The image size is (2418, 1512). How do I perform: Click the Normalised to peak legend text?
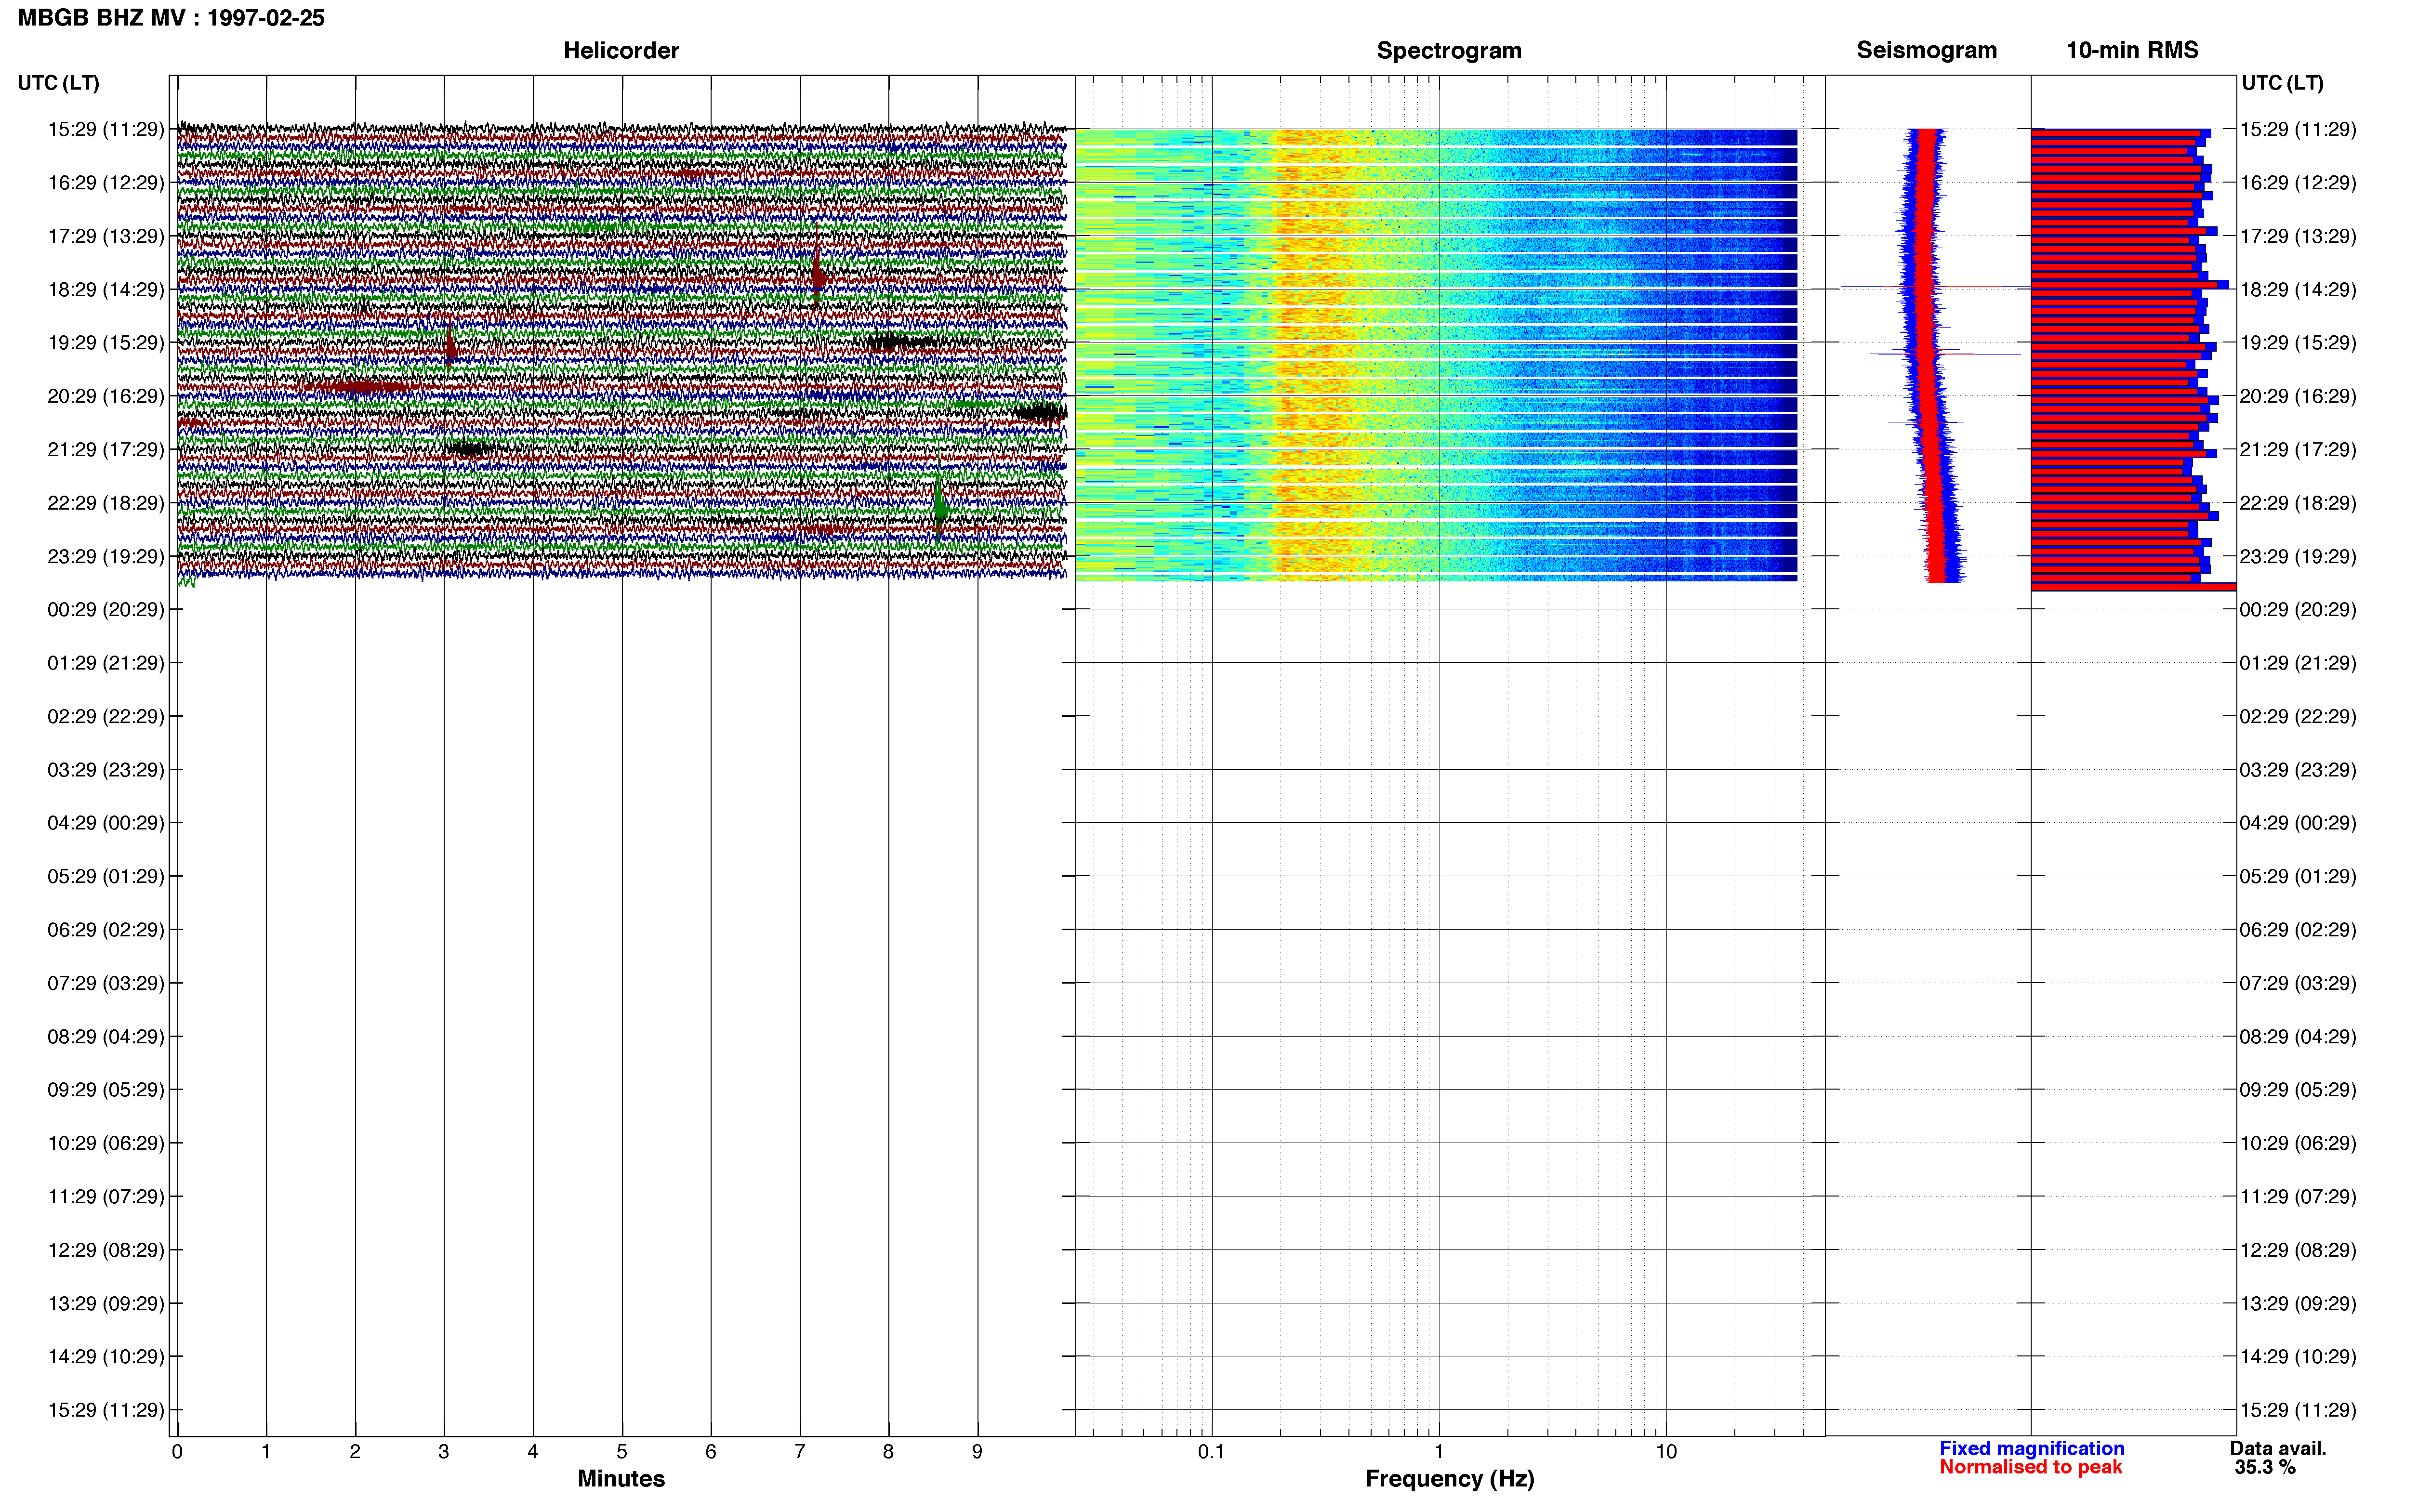point(2030,1467)
